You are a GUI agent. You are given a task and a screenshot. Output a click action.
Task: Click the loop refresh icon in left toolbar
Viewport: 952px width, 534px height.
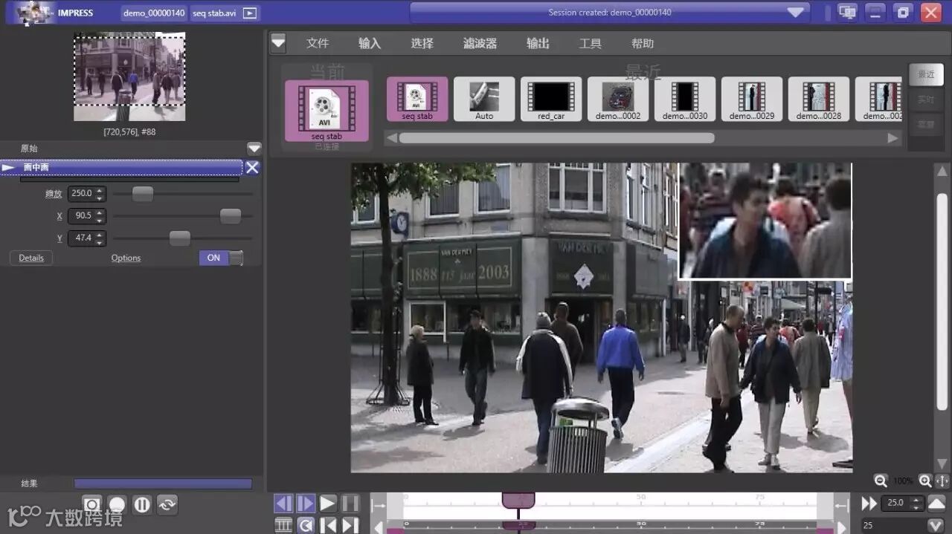(167, 505)
